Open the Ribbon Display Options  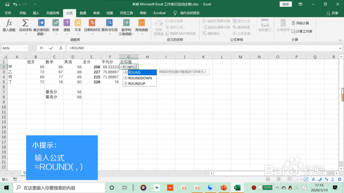[300, 4]
